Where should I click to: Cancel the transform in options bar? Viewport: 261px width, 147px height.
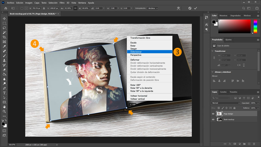[190, 8]
